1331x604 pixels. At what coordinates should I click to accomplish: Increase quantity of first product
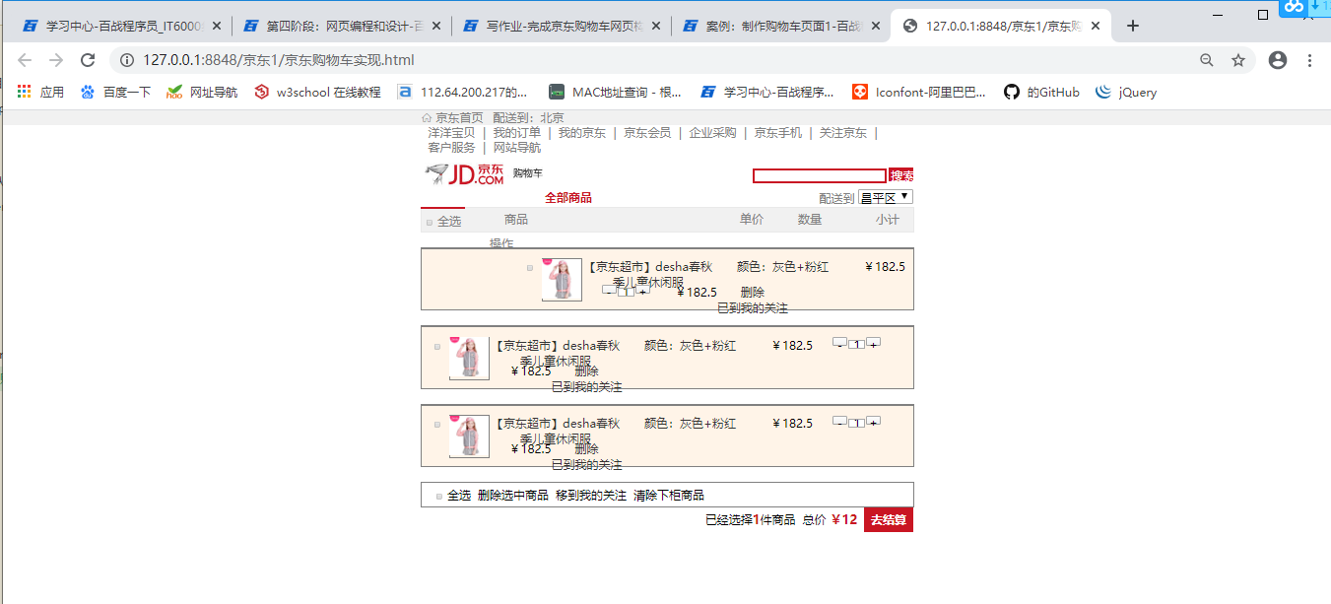pyautogui.click(x=642, y=291)
